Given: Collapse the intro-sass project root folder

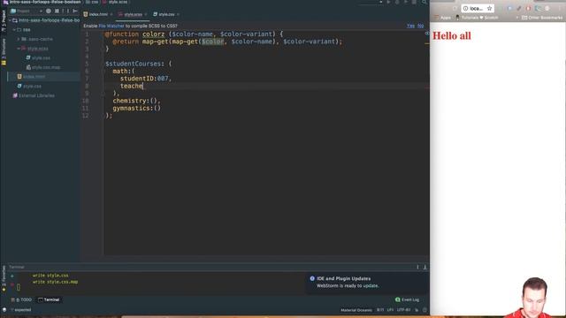Looking at the screenshot, I should tap(10, 20).
